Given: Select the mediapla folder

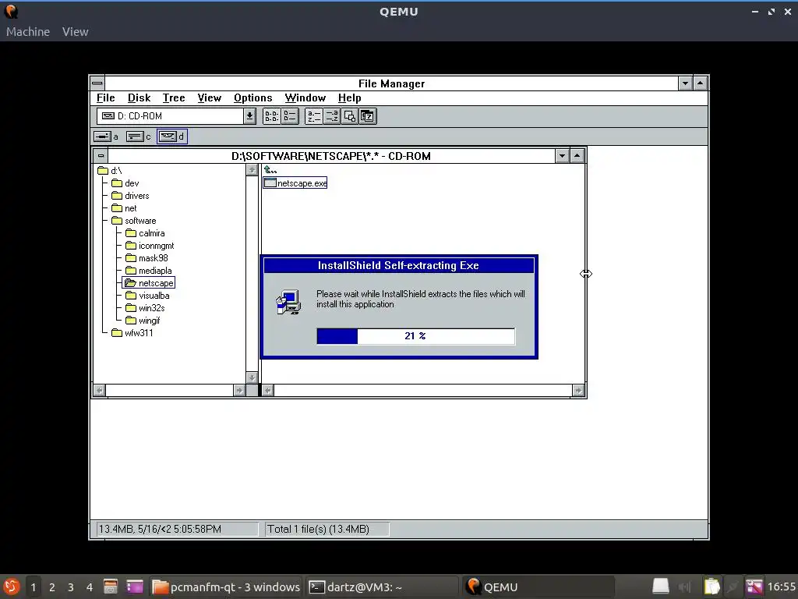Looking at the screenshot, I should [x=149, y=271].
